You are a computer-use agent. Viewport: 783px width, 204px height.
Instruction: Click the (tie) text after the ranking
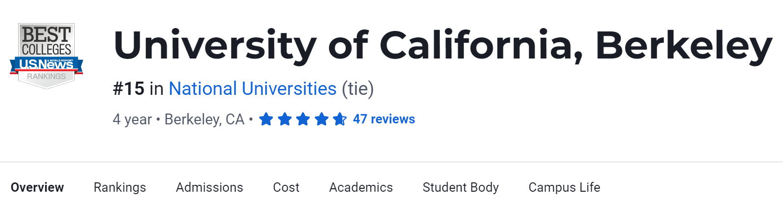[x=358, y=89]
